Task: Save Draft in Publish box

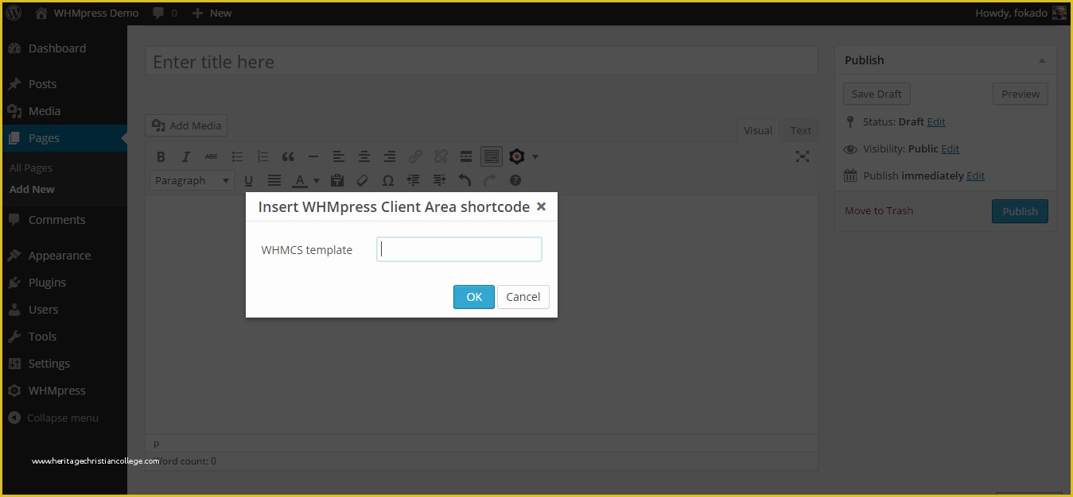Action: click(877, 94)
